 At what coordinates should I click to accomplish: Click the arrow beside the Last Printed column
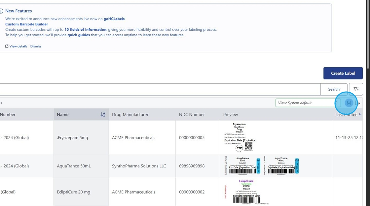tap(360, 114)
